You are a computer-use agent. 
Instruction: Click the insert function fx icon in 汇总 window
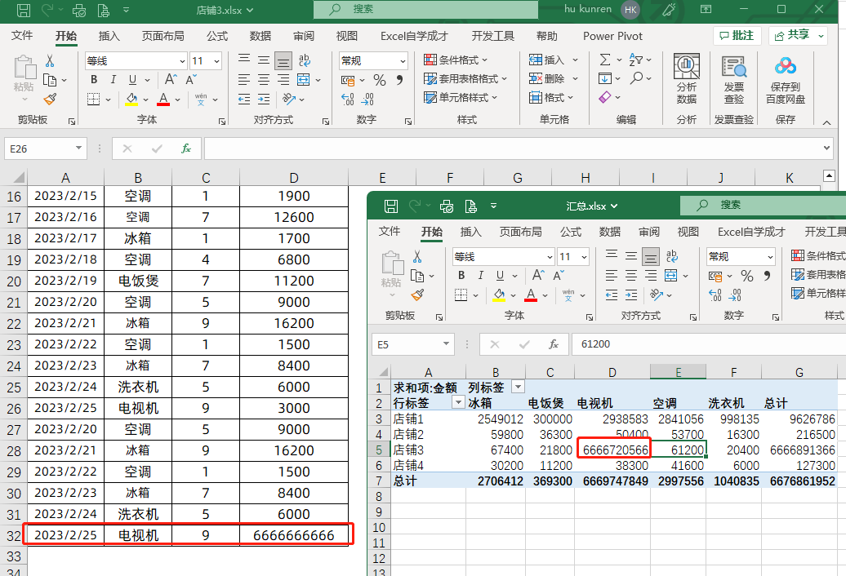553,344
